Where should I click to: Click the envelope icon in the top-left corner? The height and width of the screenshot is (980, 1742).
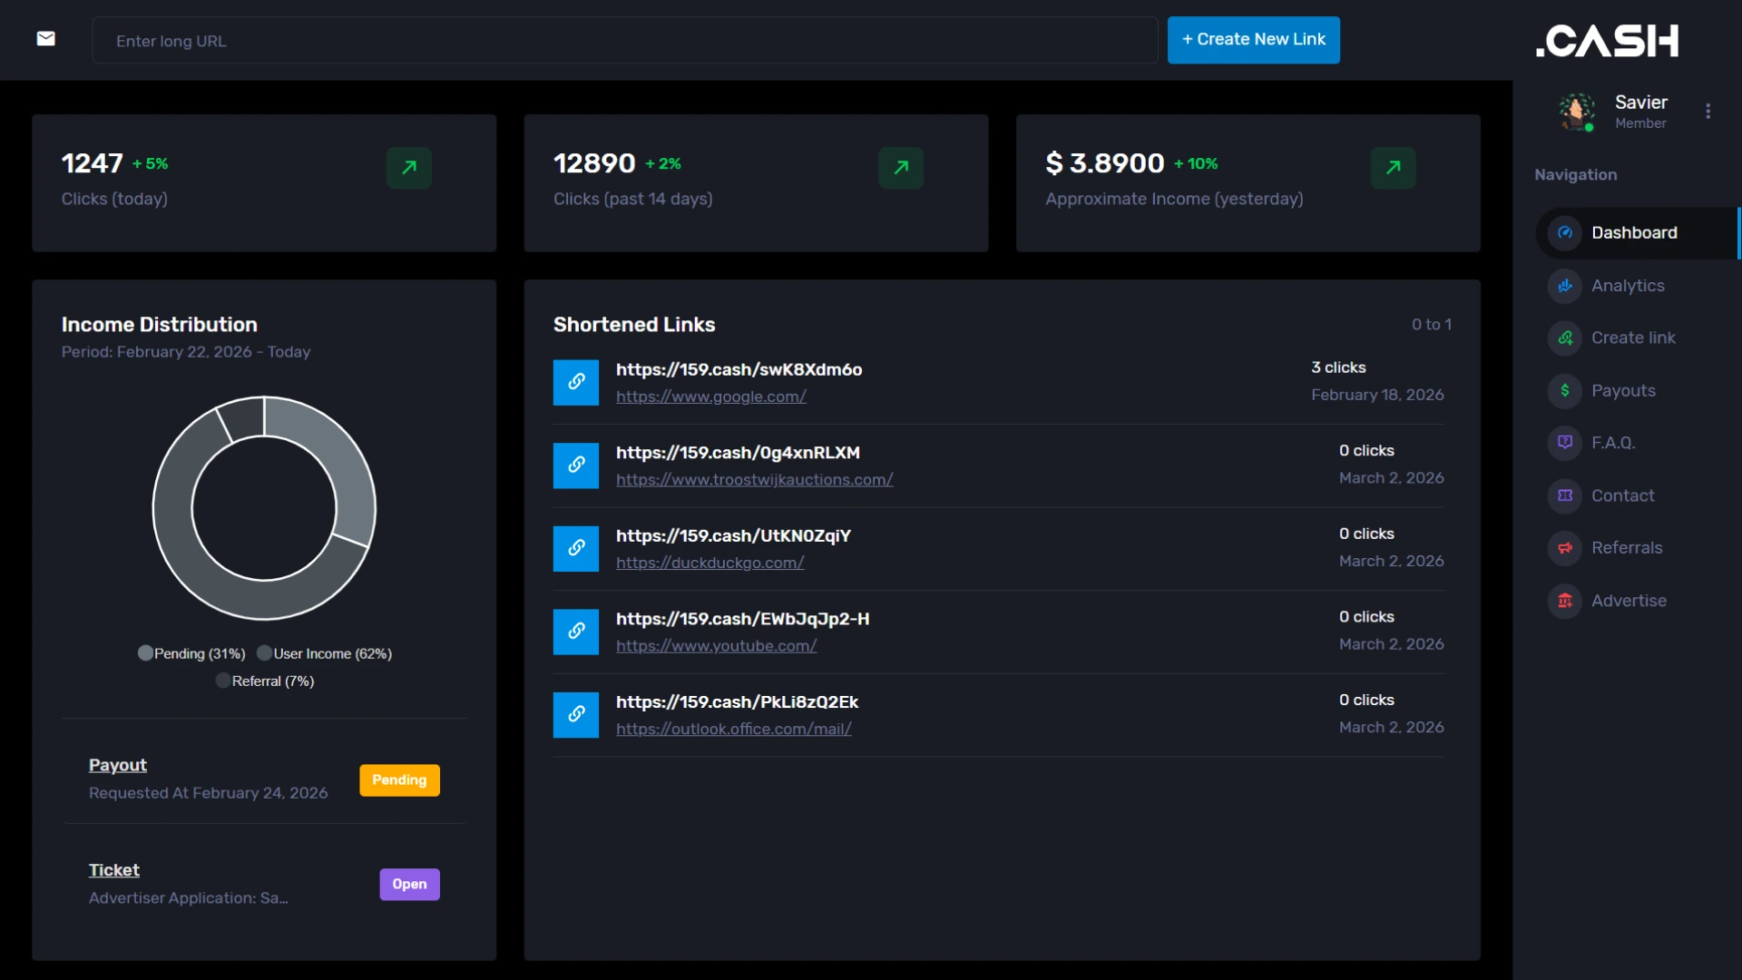[45, 39]
